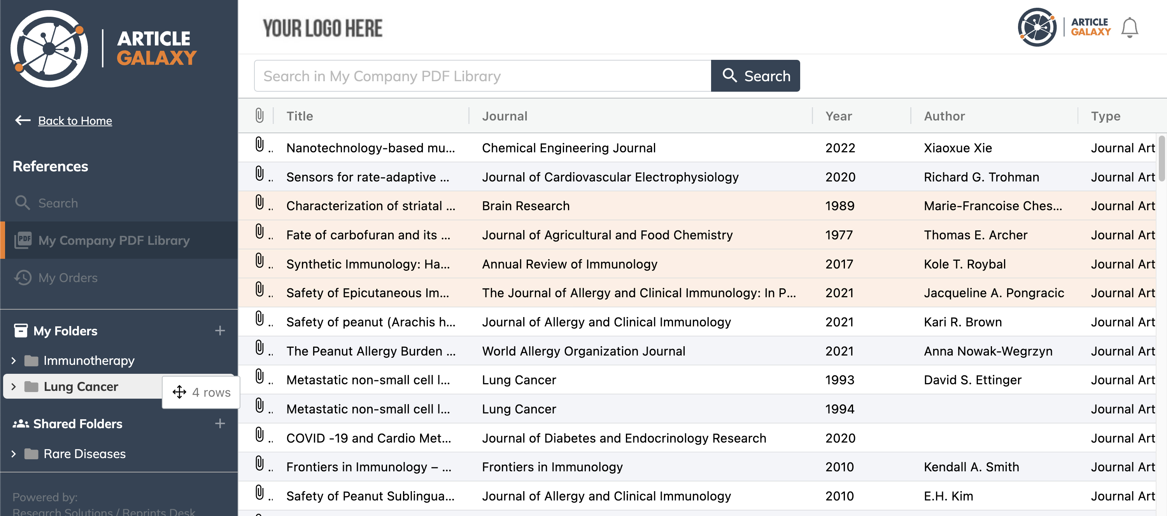Viewport: 1167px width, 516px height.
Task: Click author Xiaoxue Xie
Action: pos(958,148)
